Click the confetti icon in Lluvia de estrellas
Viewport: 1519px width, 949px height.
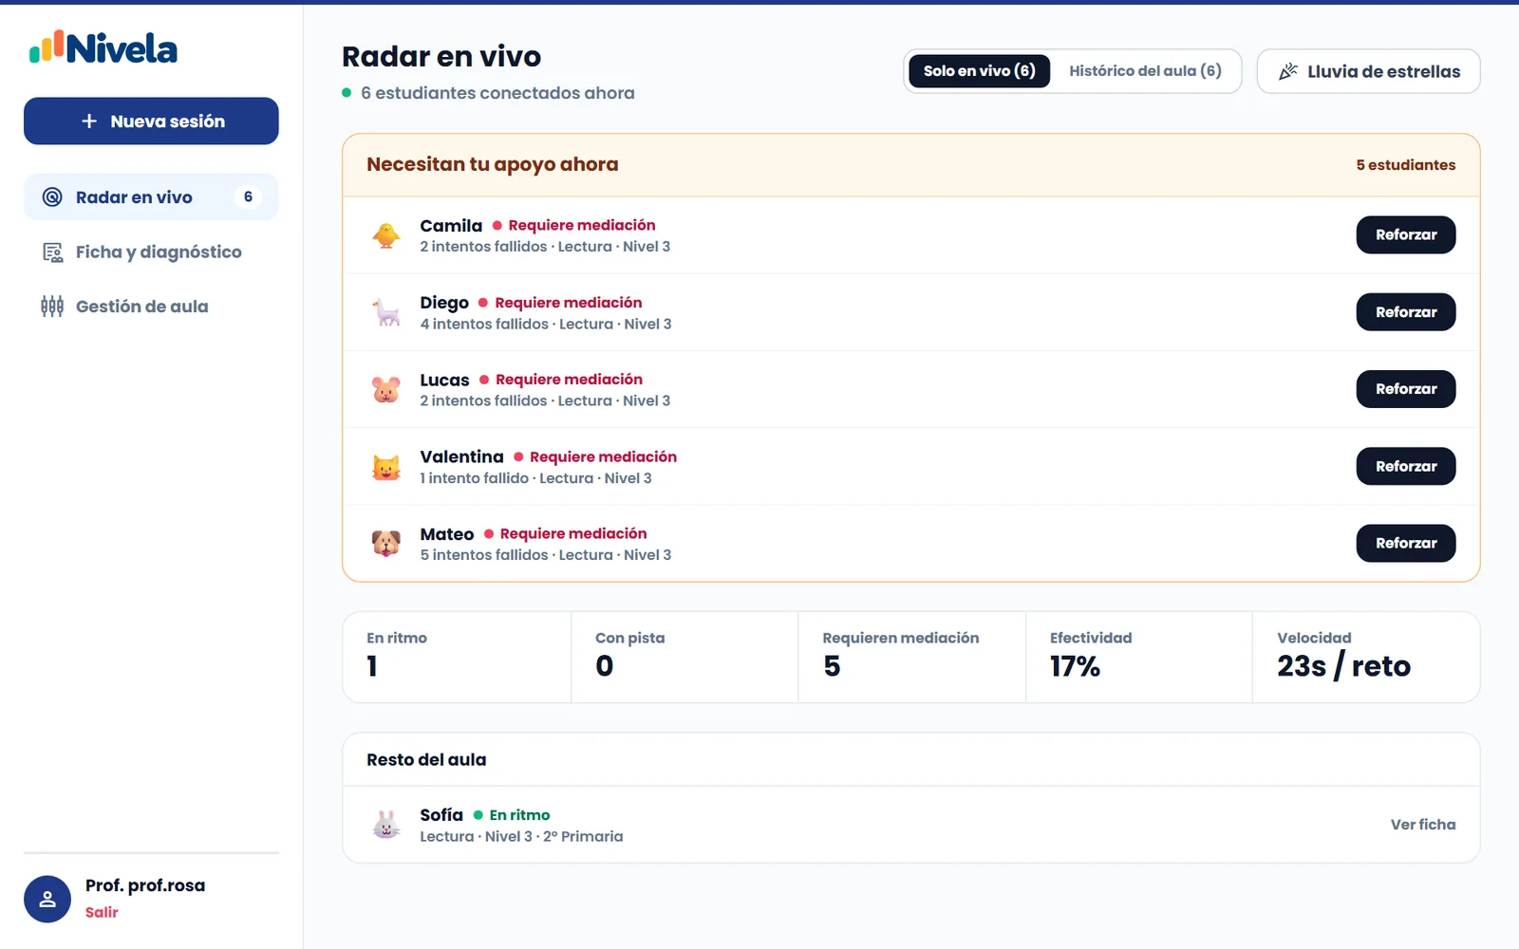pyautogui.click(x=1287, y=71)
